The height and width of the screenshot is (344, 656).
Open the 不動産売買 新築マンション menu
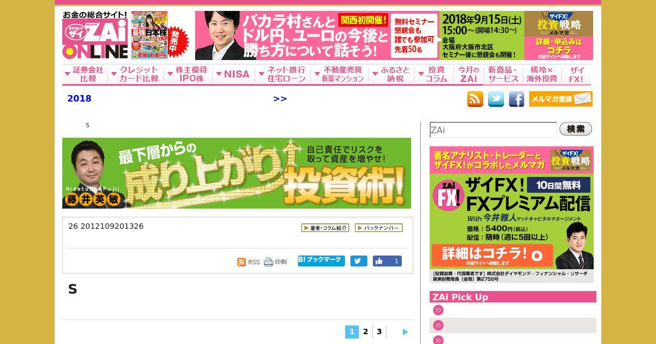pyautogui.click(x=339, y=74)
